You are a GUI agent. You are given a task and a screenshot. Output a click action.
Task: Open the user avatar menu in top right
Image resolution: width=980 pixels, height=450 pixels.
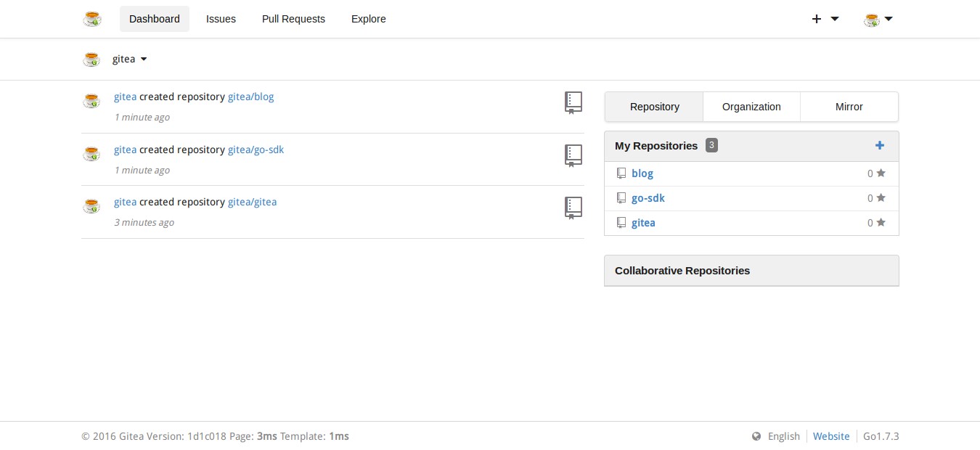point(878,19)
